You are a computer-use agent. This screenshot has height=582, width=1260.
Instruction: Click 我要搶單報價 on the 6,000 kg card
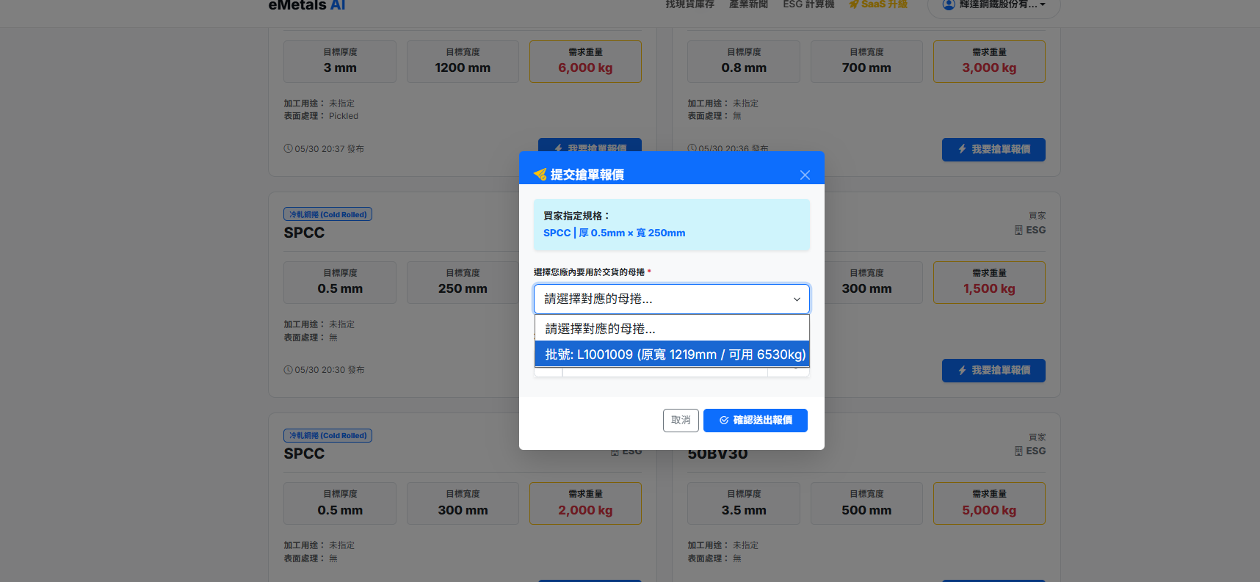pos(590,145)
